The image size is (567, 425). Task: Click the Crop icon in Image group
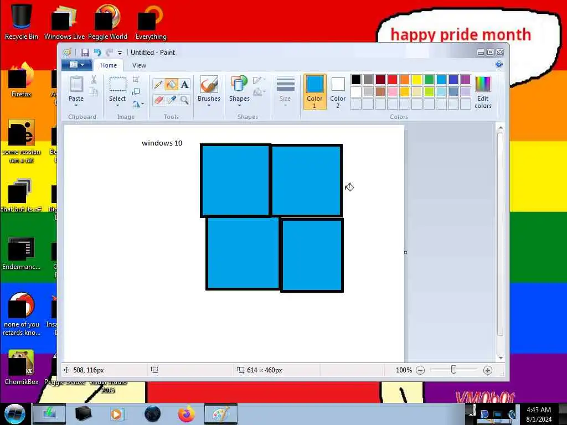pos(136,80)
